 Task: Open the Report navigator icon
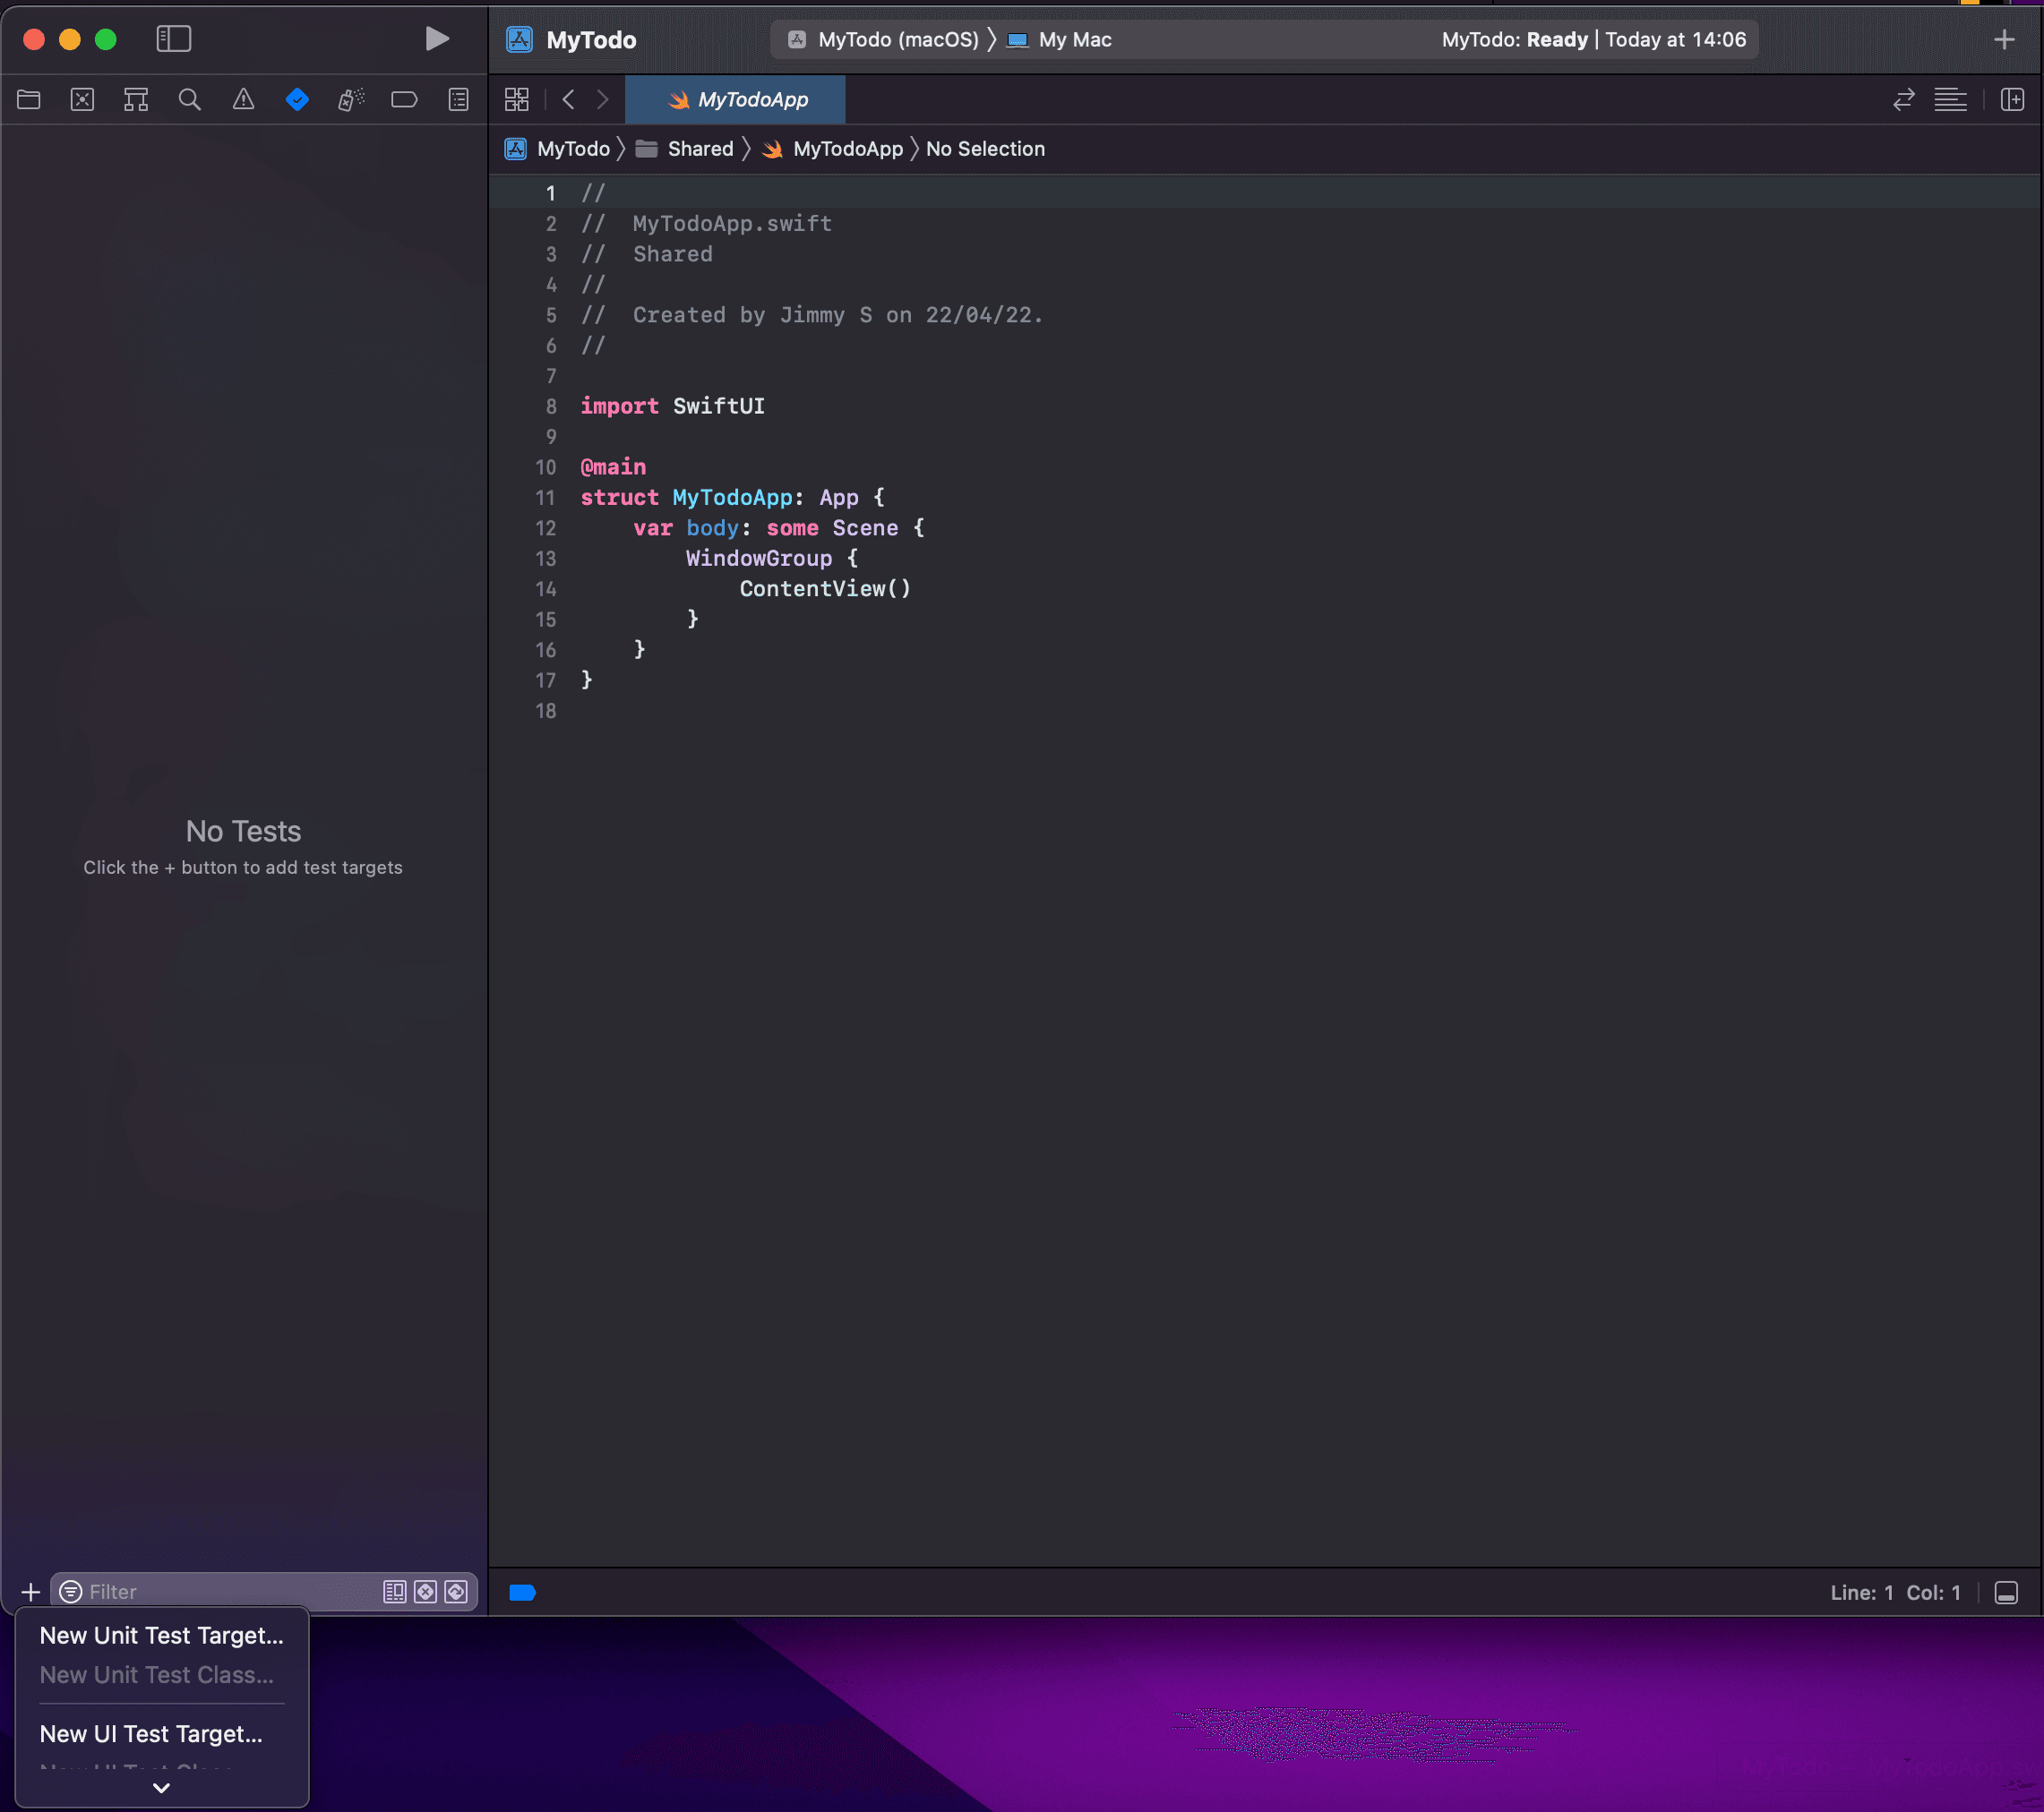458,99
